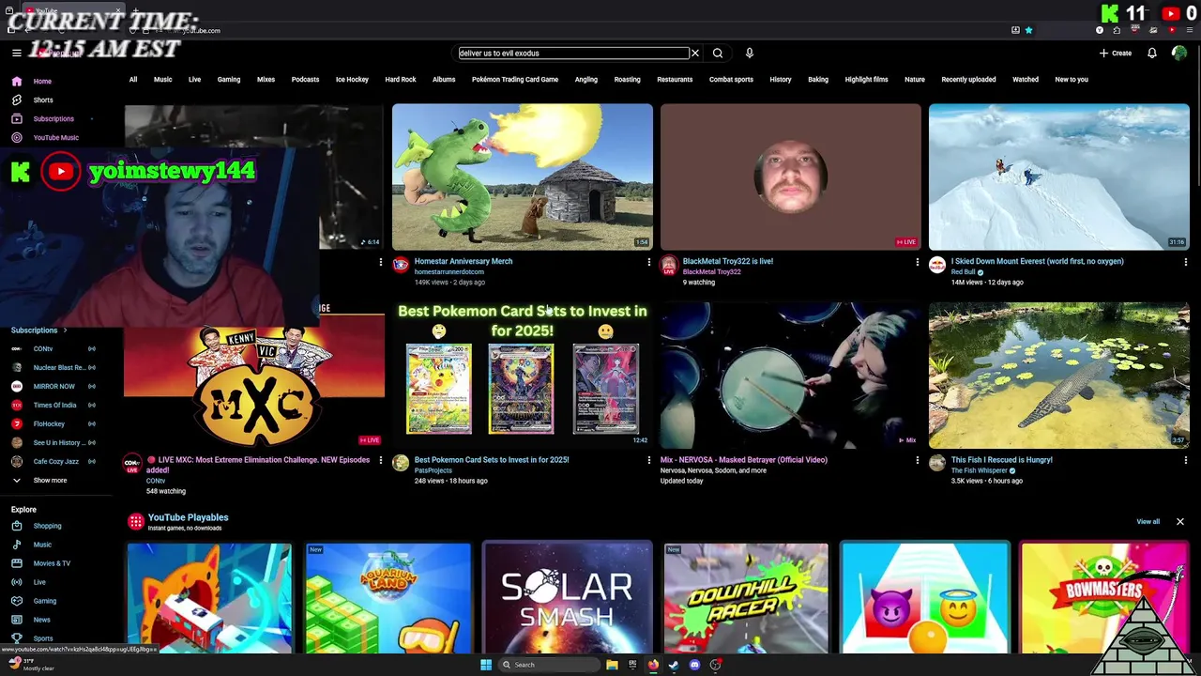This screenshot has height=676, width=1201.
Task: View all YouTube Playables
Action: pos(1148,522)
